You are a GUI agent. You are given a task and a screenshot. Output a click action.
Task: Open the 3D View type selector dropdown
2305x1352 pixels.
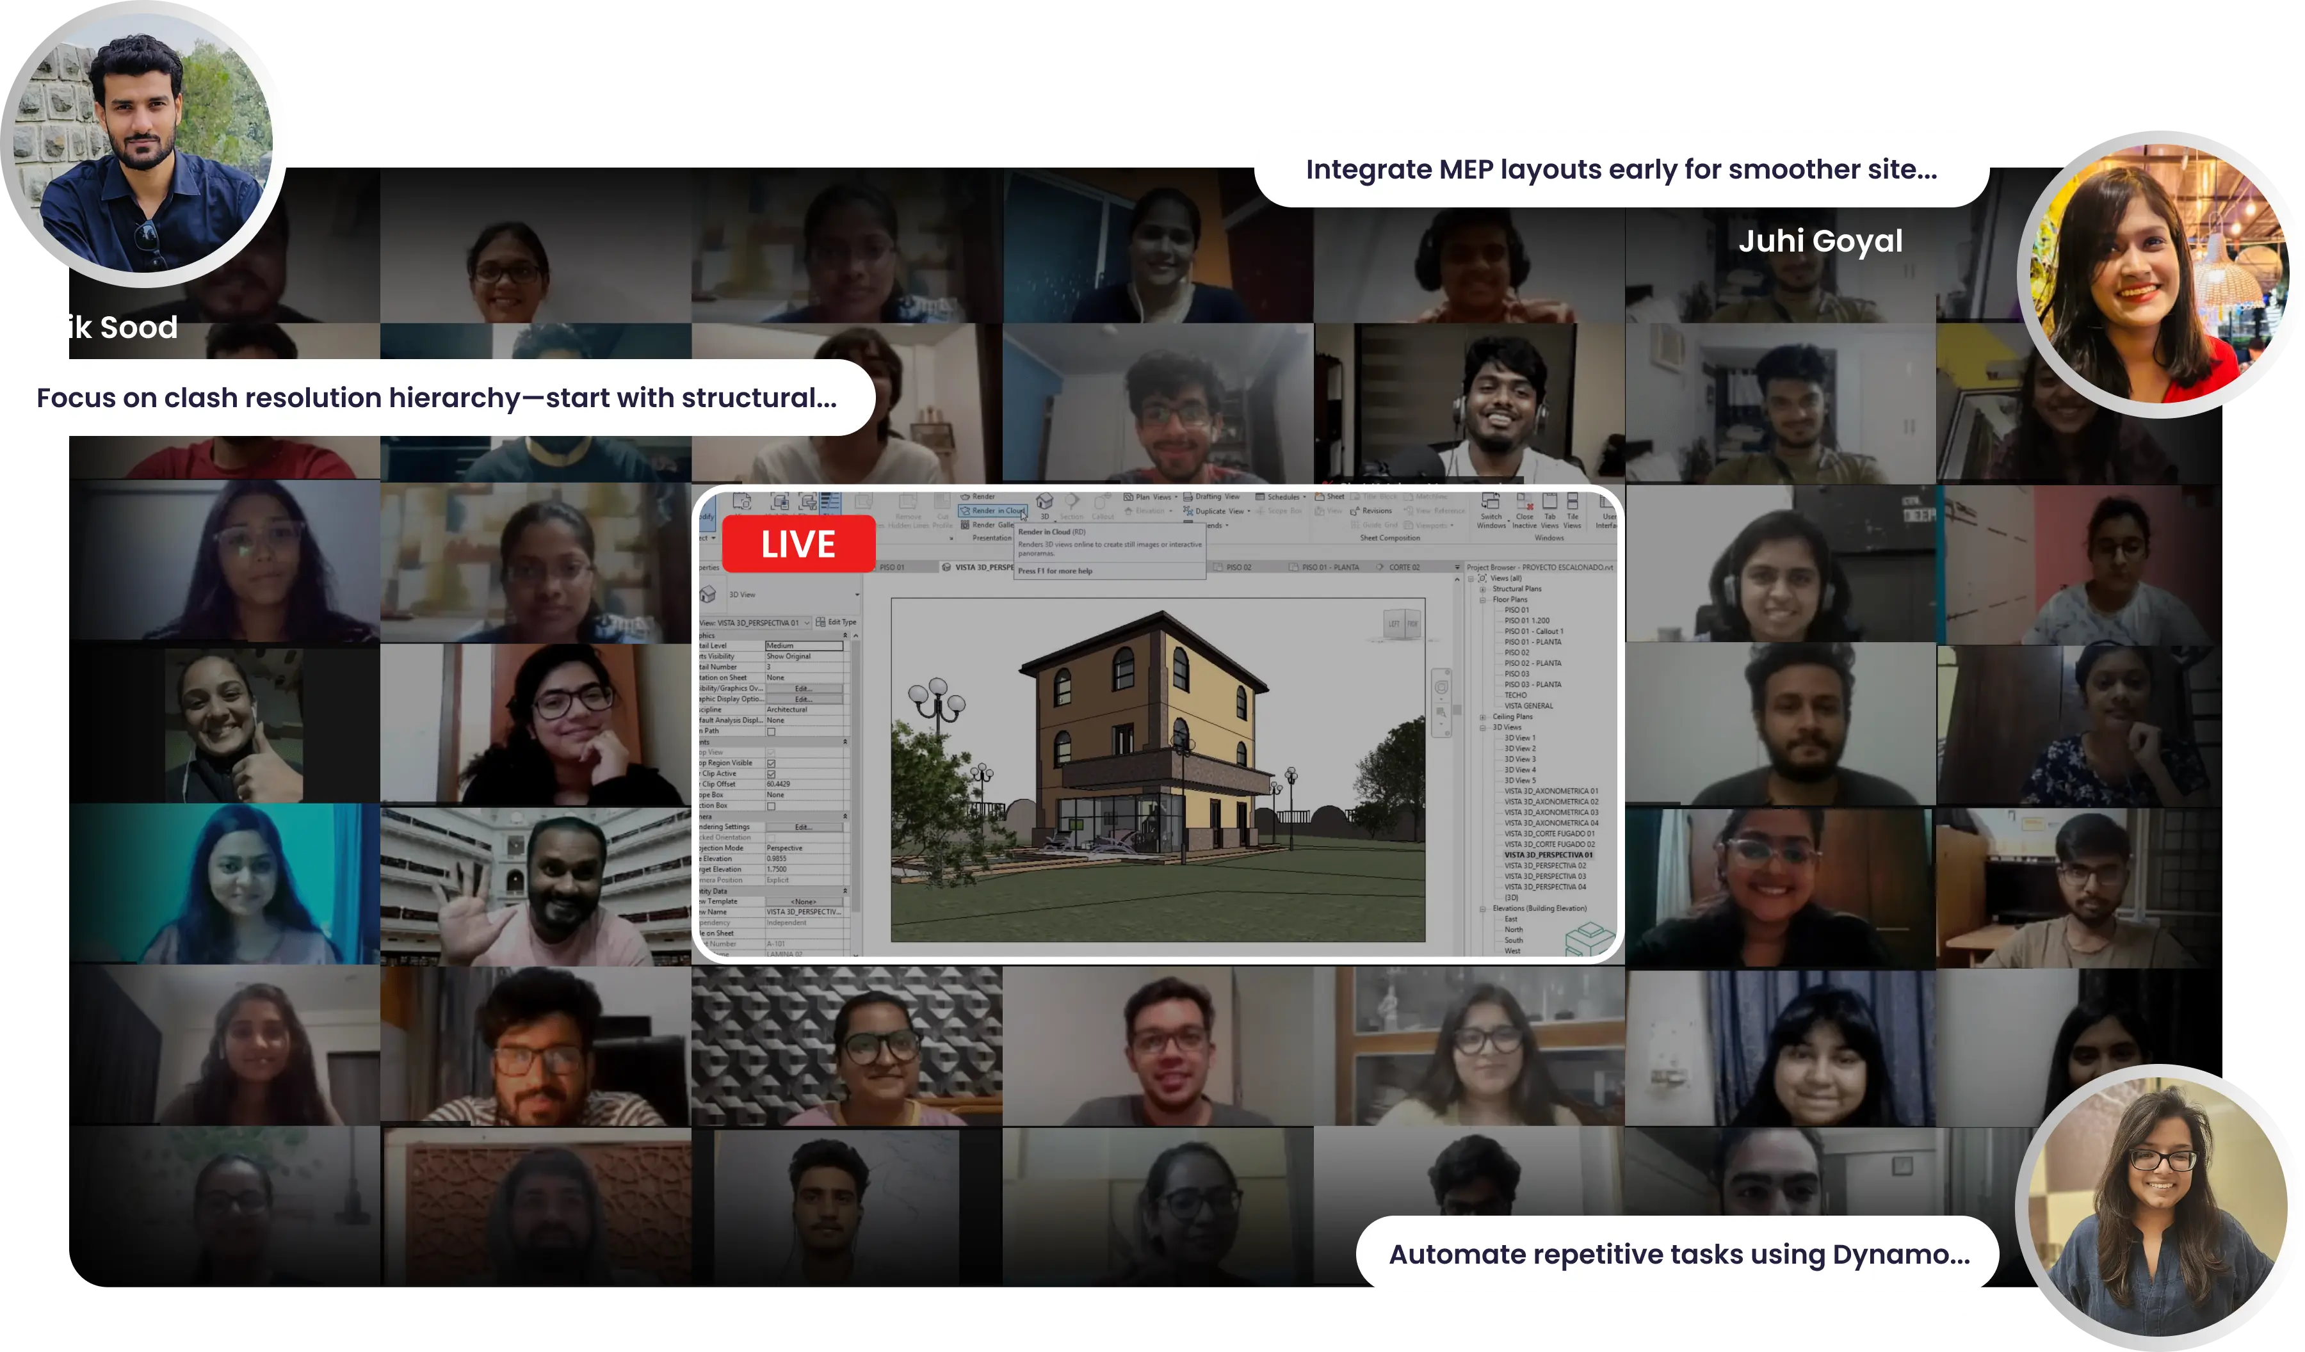coord(857,595)
